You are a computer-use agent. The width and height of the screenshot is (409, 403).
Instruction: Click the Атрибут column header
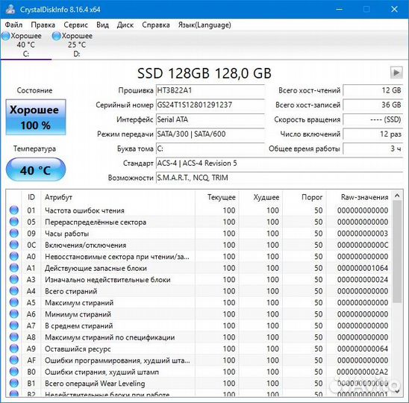(118, 197)
